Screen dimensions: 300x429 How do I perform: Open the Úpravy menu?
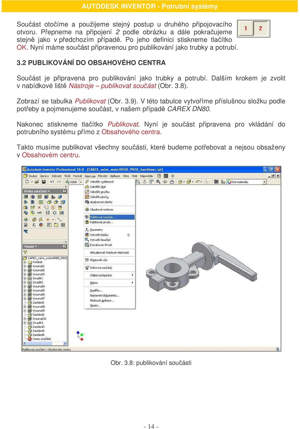coord(44,176)
